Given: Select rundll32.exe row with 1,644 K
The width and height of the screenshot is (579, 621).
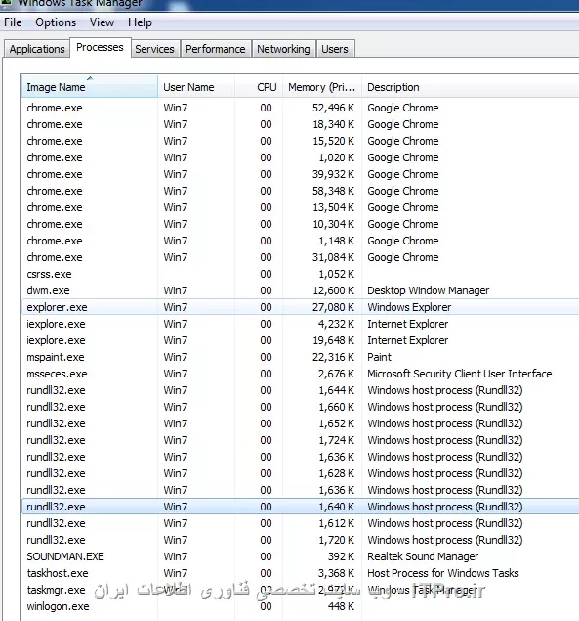Looking at the screenshot, I should point(301,390).
